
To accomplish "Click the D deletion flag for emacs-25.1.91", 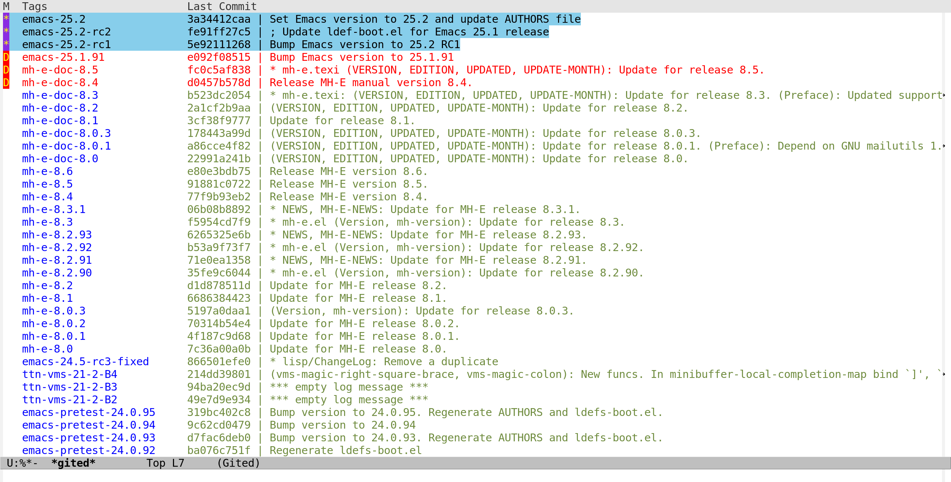I will pos(6,57).
